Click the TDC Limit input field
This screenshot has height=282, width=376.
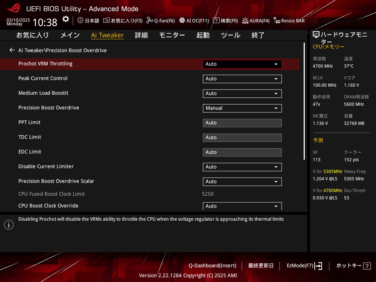coord(242,137)
